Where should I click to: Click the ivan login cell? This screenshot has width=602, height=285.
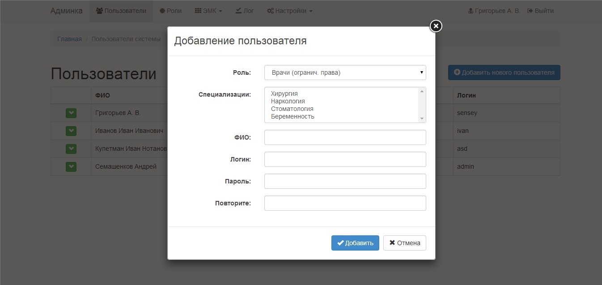point(506,131)
